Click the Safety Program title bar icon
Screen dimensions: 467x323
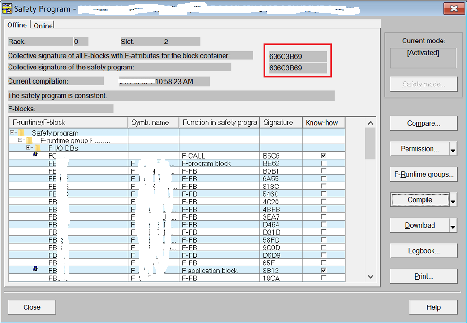point(7,8)
